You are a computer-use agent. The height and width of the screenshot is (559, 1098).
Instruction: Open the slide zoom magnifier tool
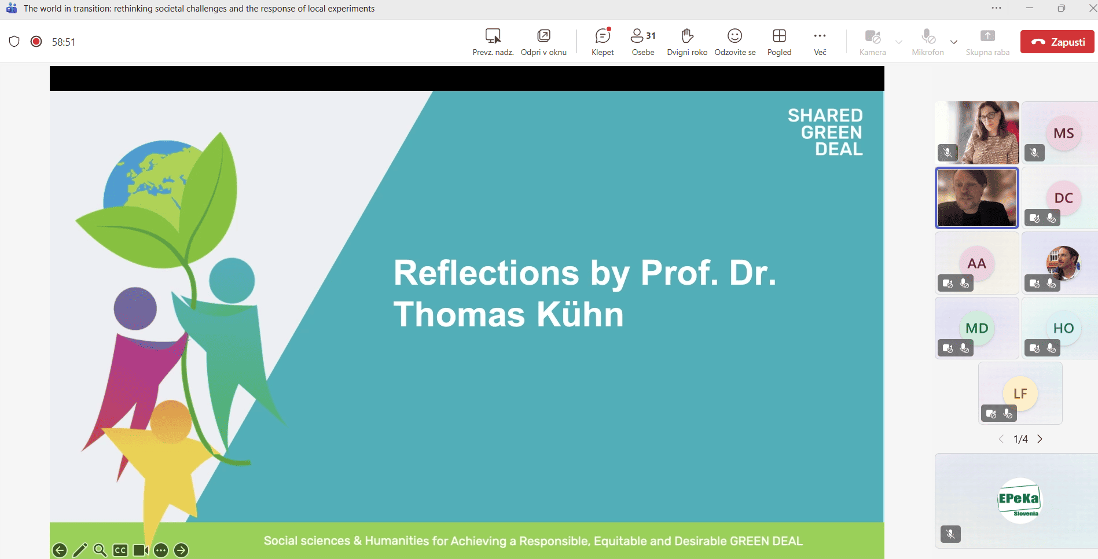(100, 550)
